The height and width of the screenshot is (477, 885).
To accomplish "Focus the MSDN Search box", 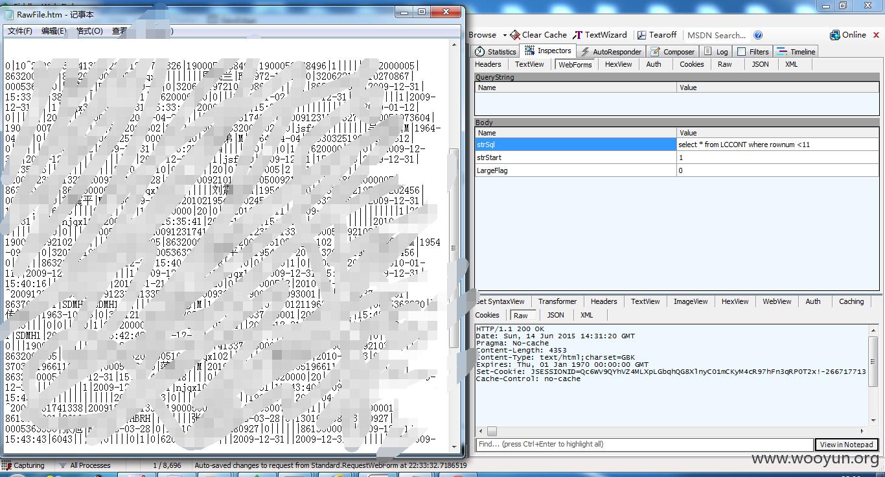I will [x=717, y=35].
